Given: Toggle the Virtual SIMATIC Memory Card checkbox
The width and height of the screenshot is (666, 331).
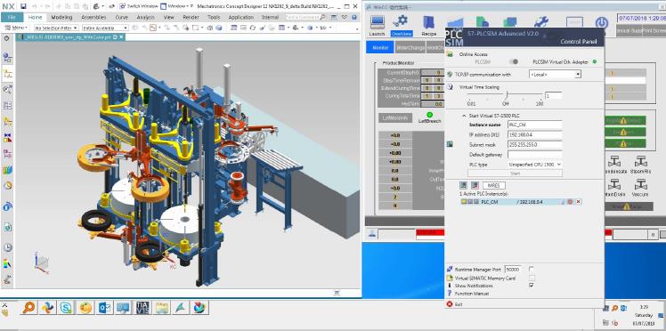Looking at the screenshot, I should pos(532,278).
